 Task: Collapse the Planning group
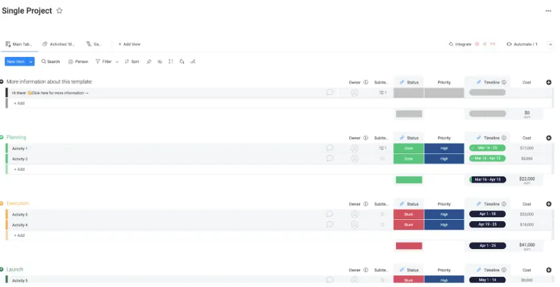point(2,137)
